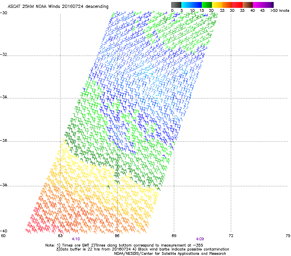Select the orange 25-30 knots color segment

pos(227,5)
